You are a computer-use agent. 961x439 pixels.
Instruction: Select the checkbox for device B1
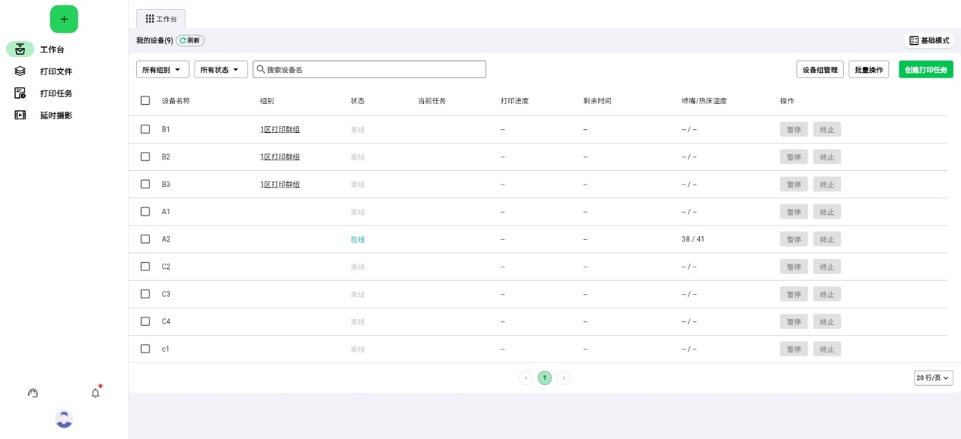145,130
